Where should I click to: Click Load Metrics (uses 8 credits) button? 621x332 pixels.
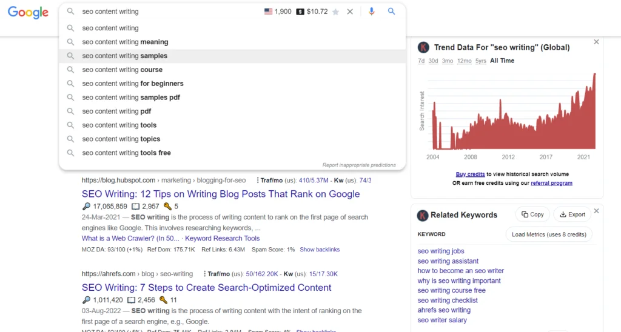point(549,234)
